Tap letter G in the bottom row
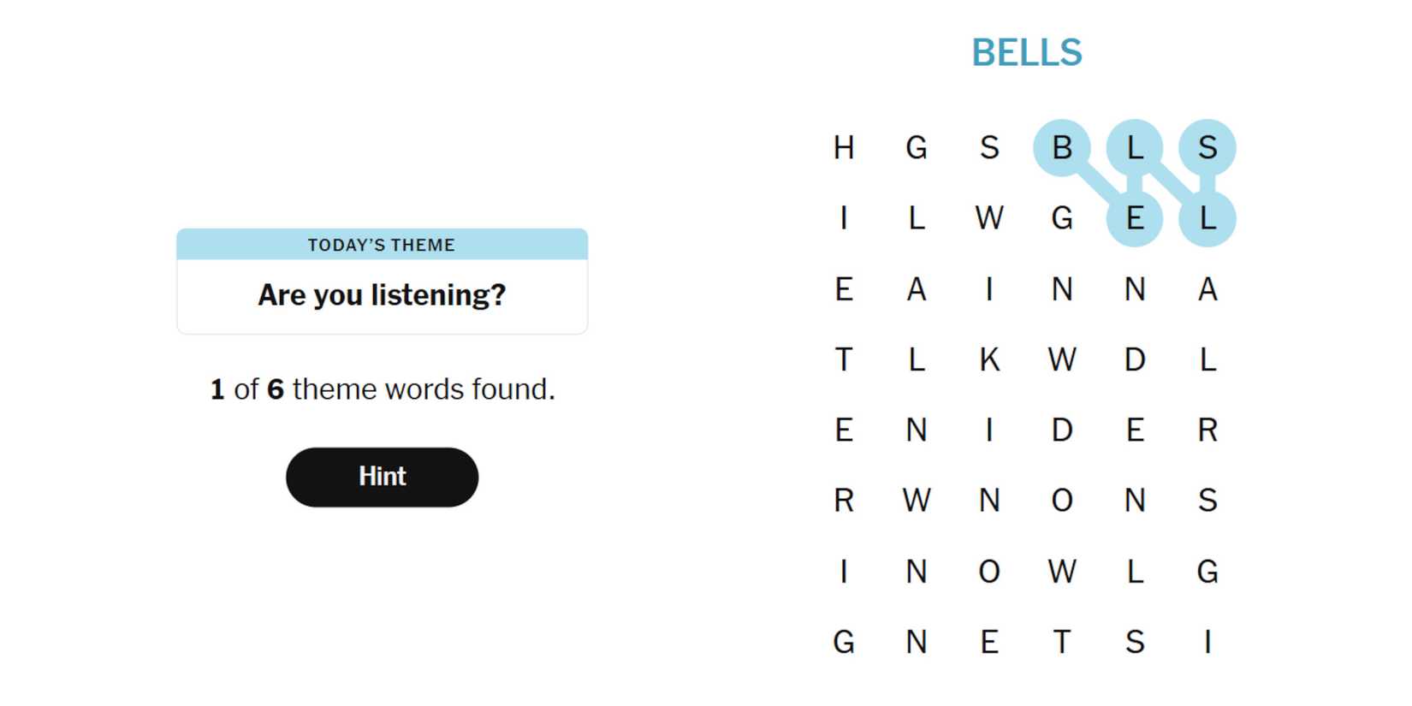This screenshot has width=1412, height=706. coord(844,642)
